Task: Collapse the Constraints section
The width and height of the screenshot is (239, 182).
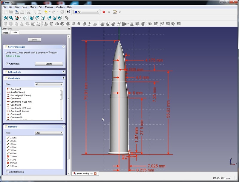Action: coord(63,78)
